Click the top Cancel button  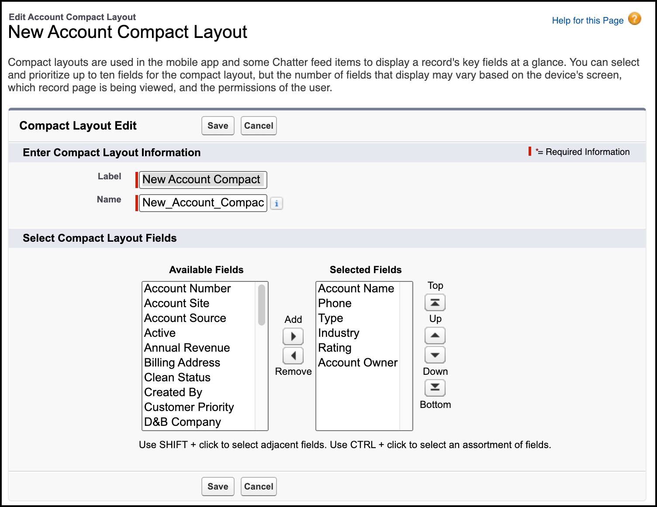coord(259,126)
